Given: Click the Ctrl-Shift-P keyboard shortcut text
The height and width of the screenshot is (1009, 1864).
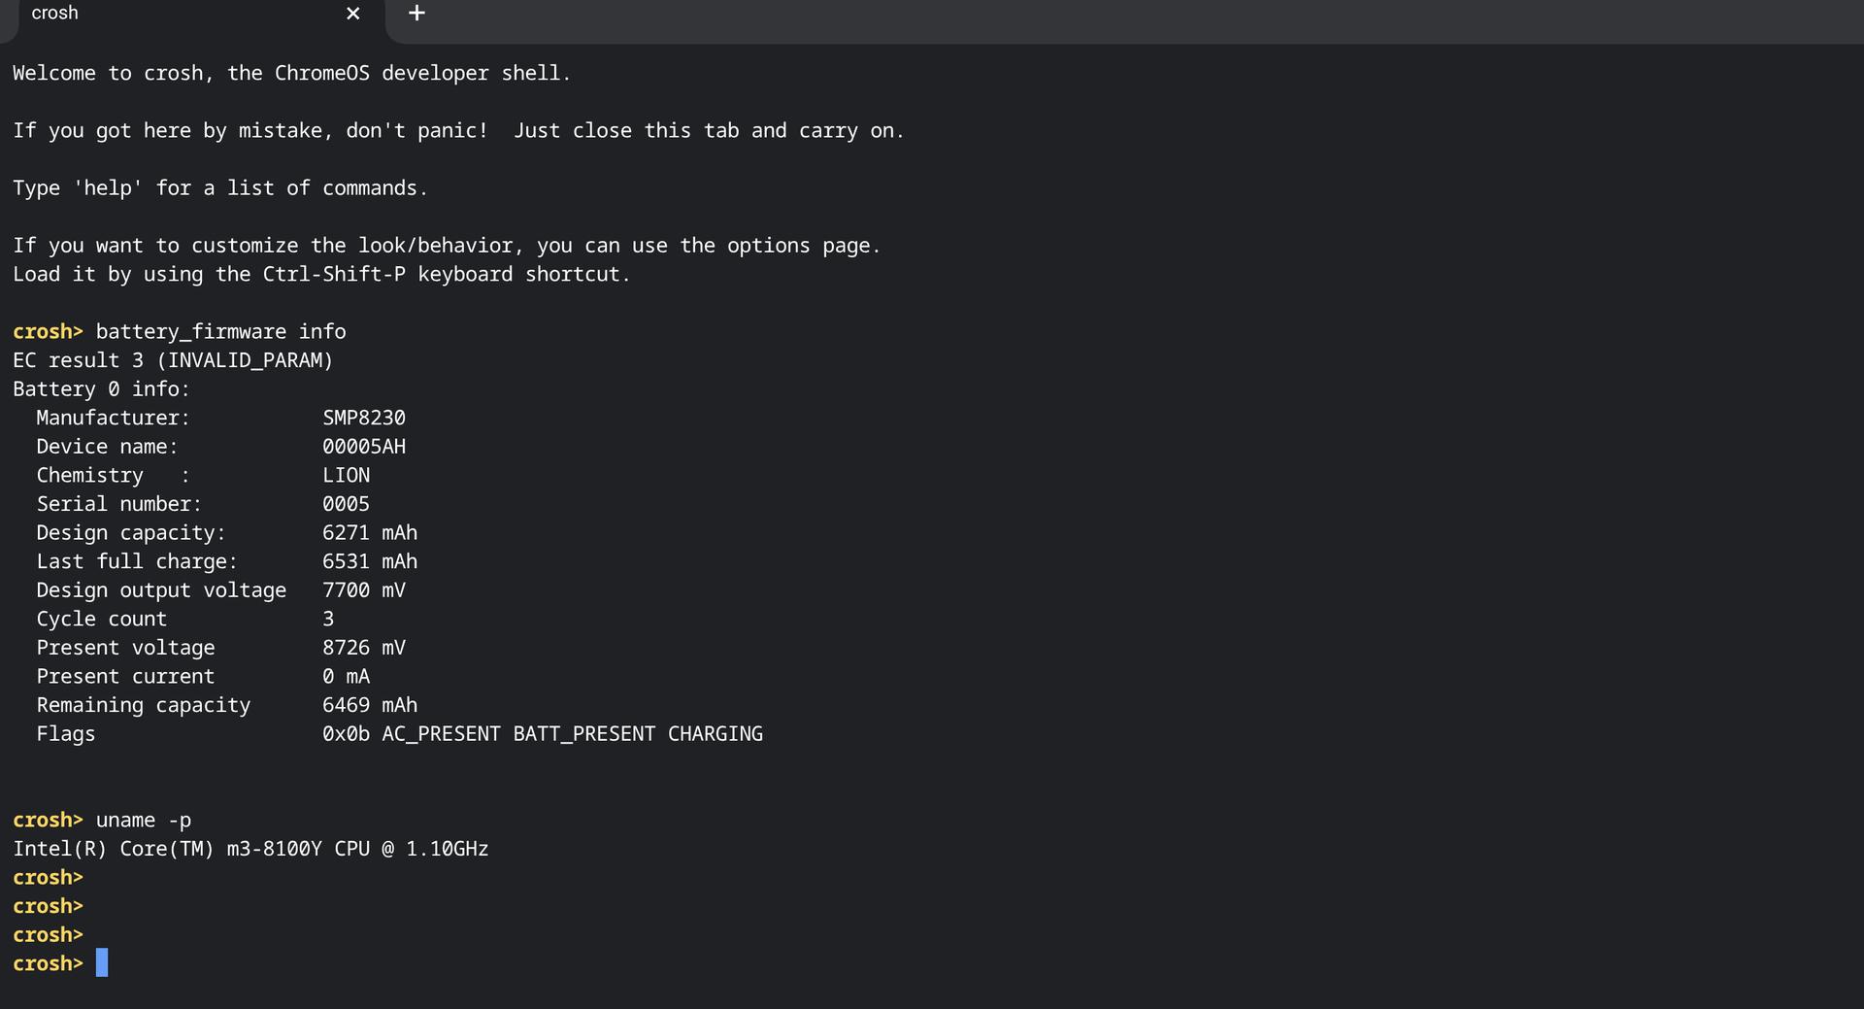Looking at the screenshot, I should pos(334,275).
